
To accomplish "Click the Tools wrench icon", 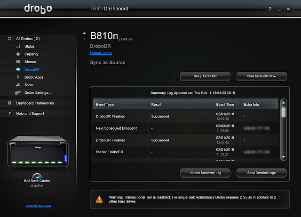I will (x=18, y=85).
